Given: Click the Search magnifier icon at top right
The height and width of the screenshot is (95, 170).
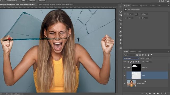Looking at the screenshot, I should (159, 1).
